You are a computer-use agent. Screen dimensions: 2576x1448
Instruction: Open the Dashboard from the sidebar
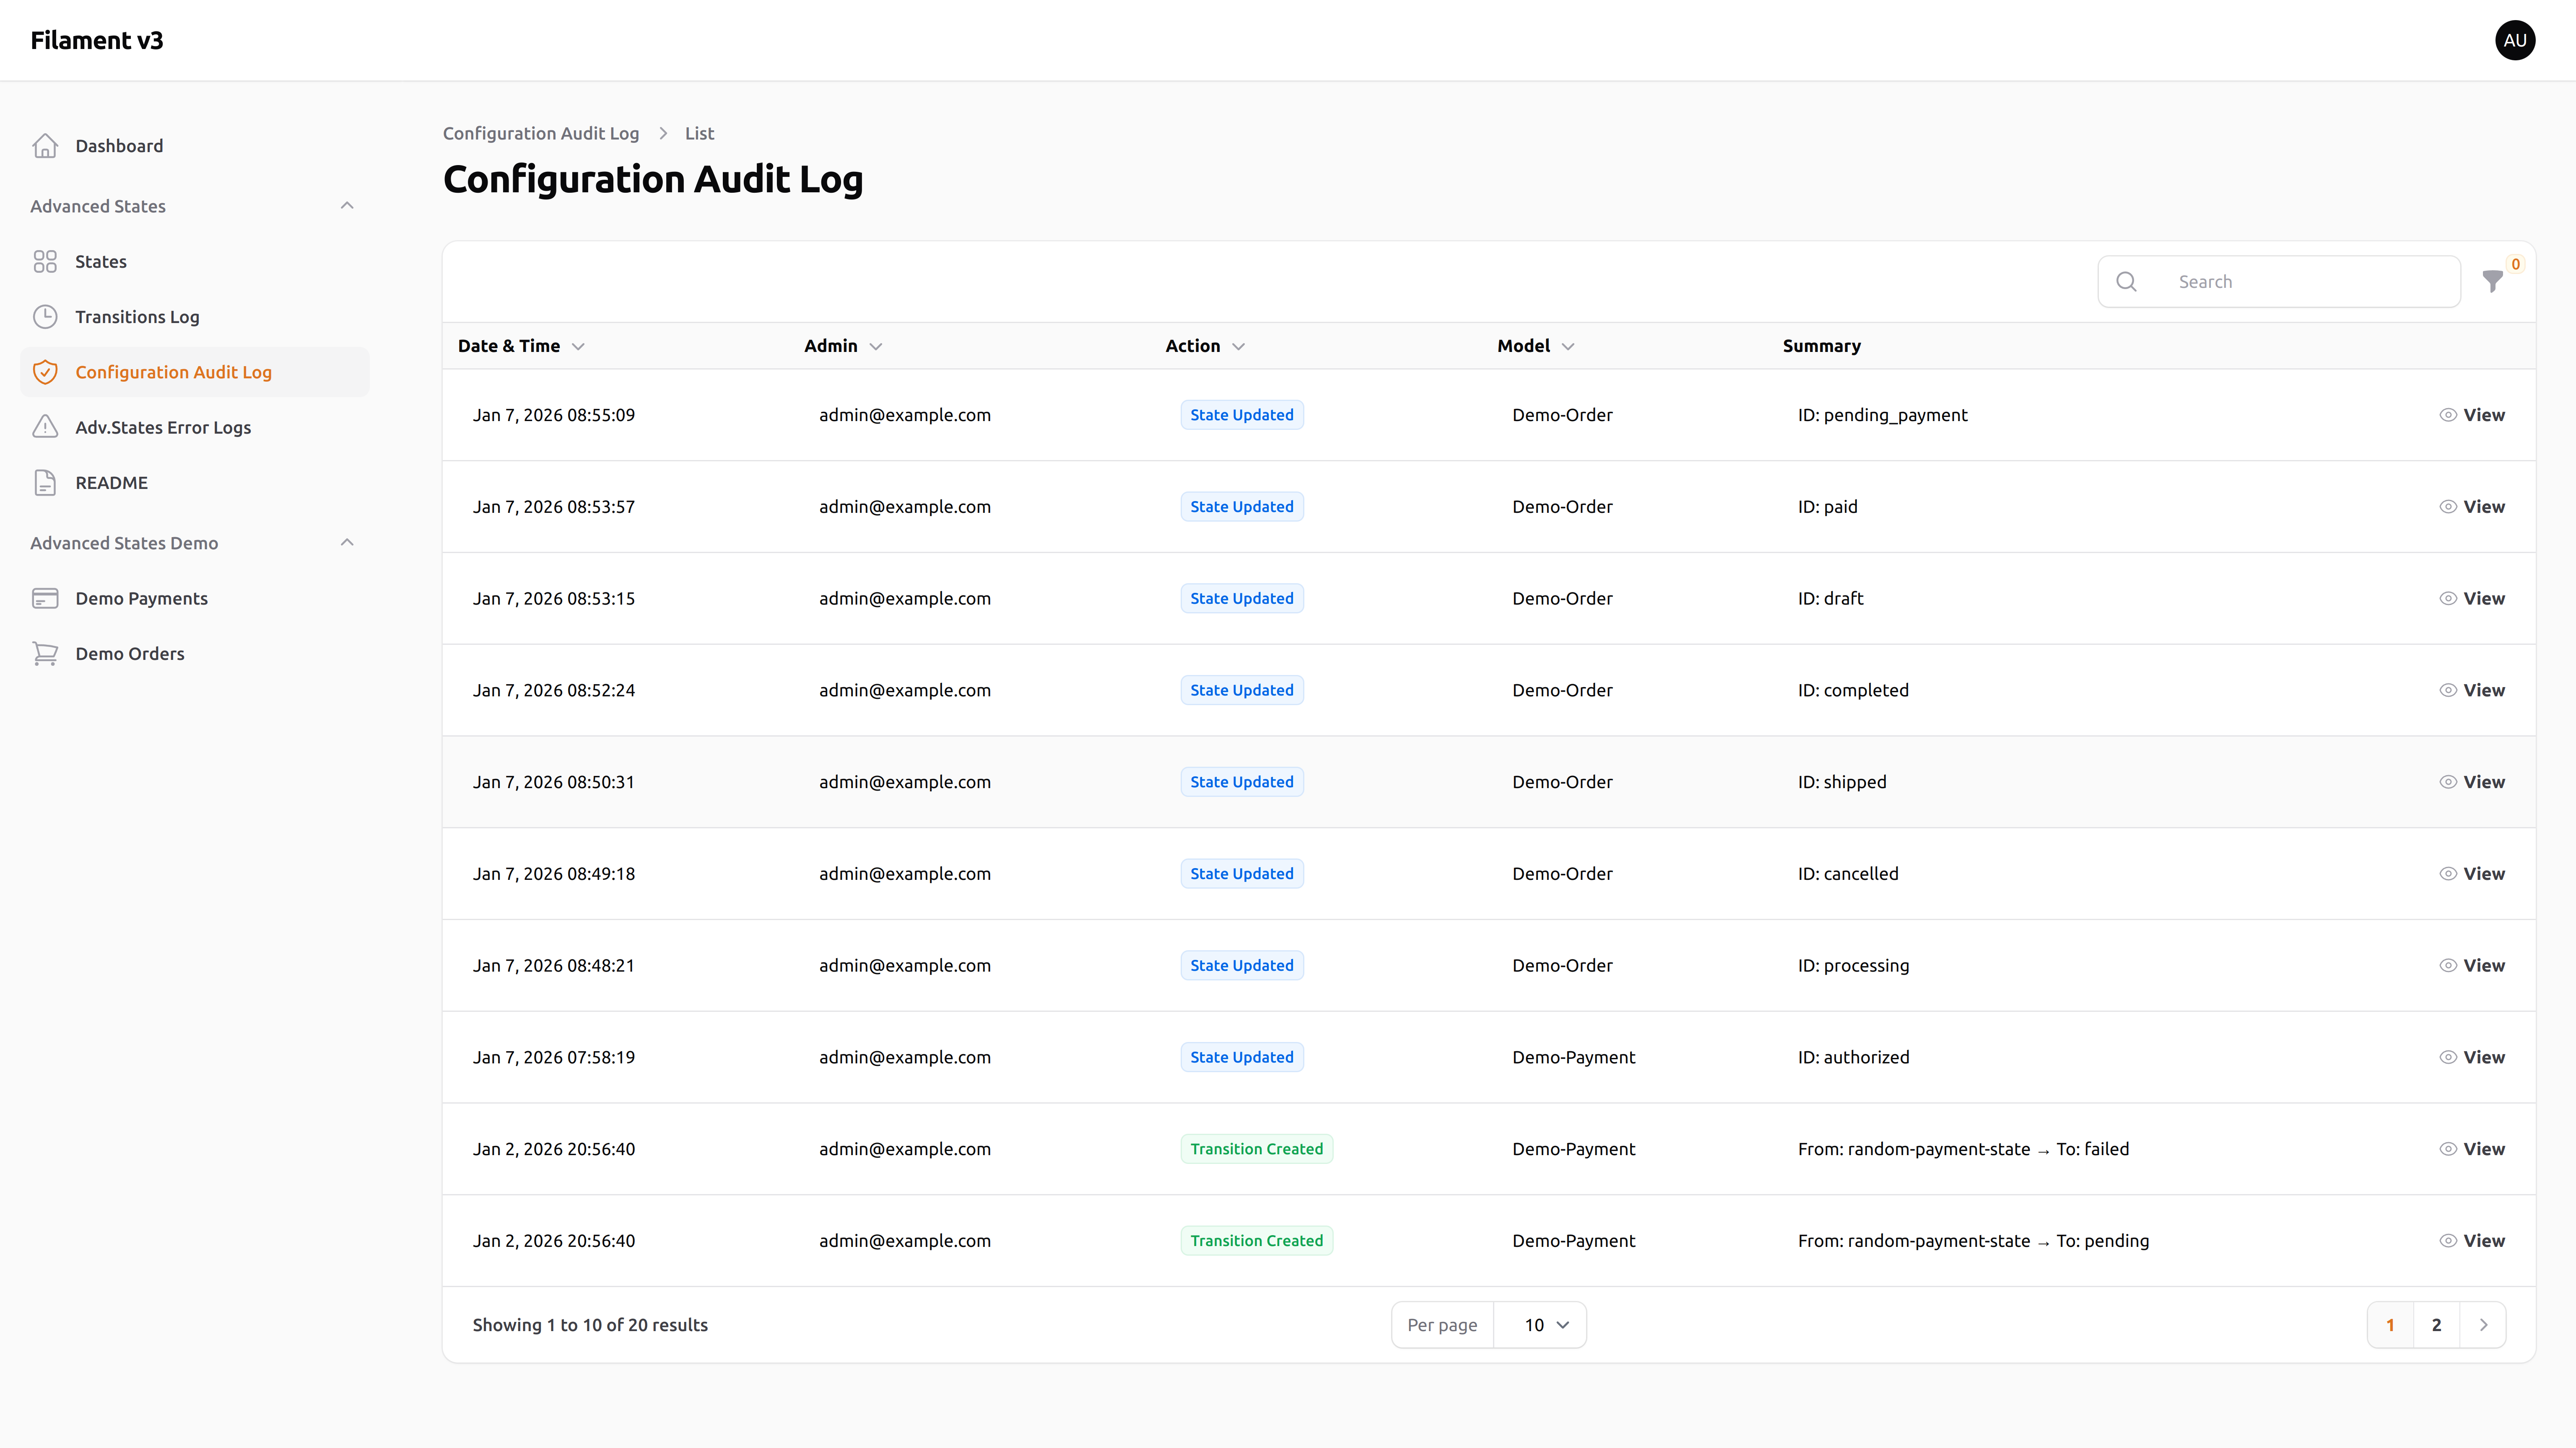click(119, 145)
